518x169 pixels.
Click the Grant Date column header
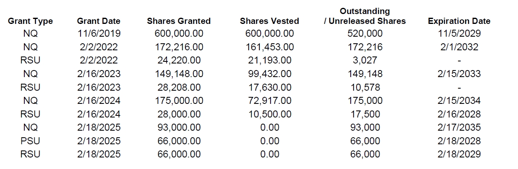(99, 21)
